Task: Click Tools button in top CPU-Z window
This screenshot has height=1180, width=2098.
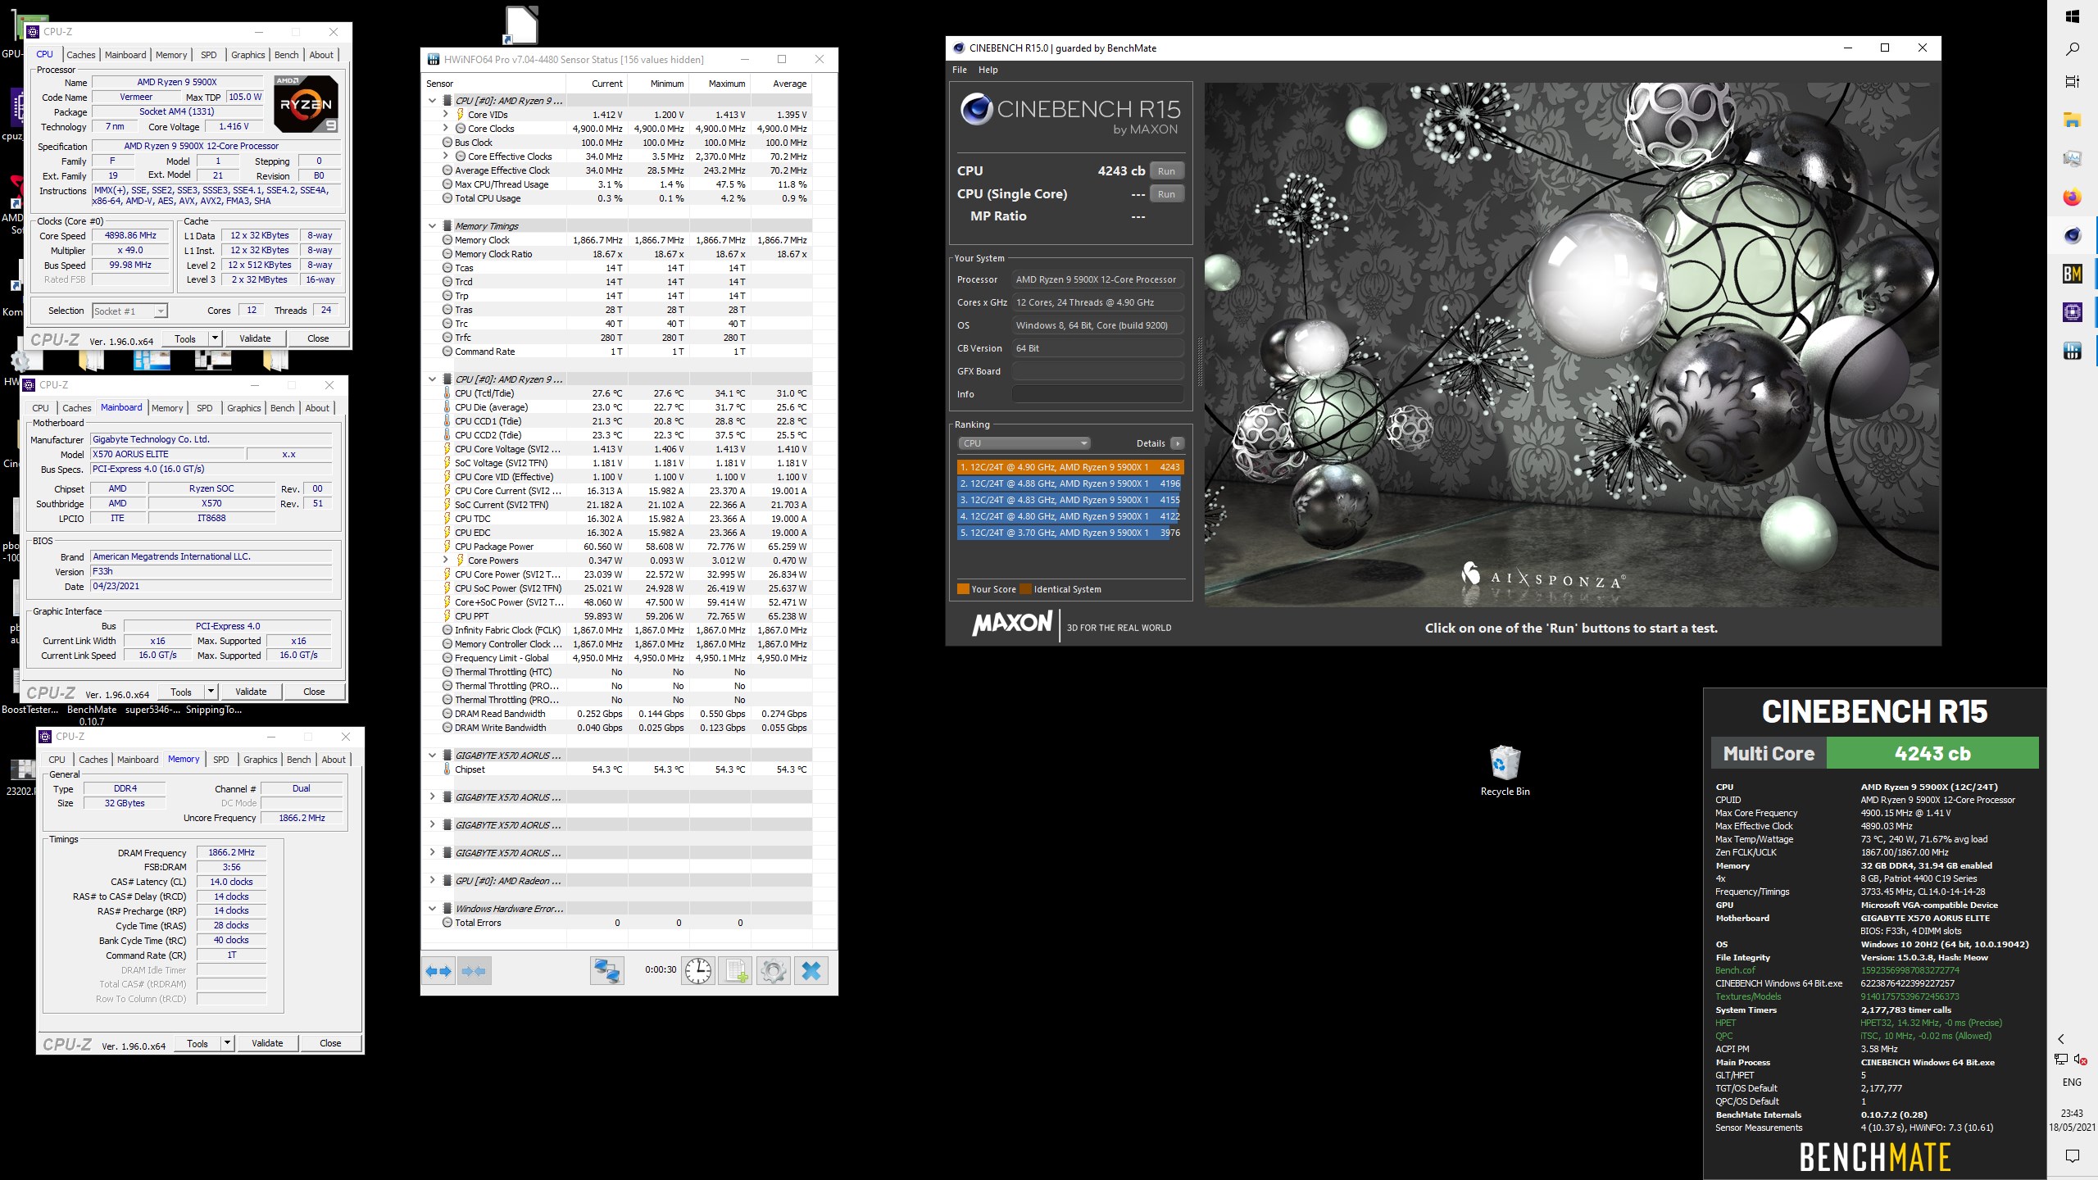Action: click(x=185, y=338)
